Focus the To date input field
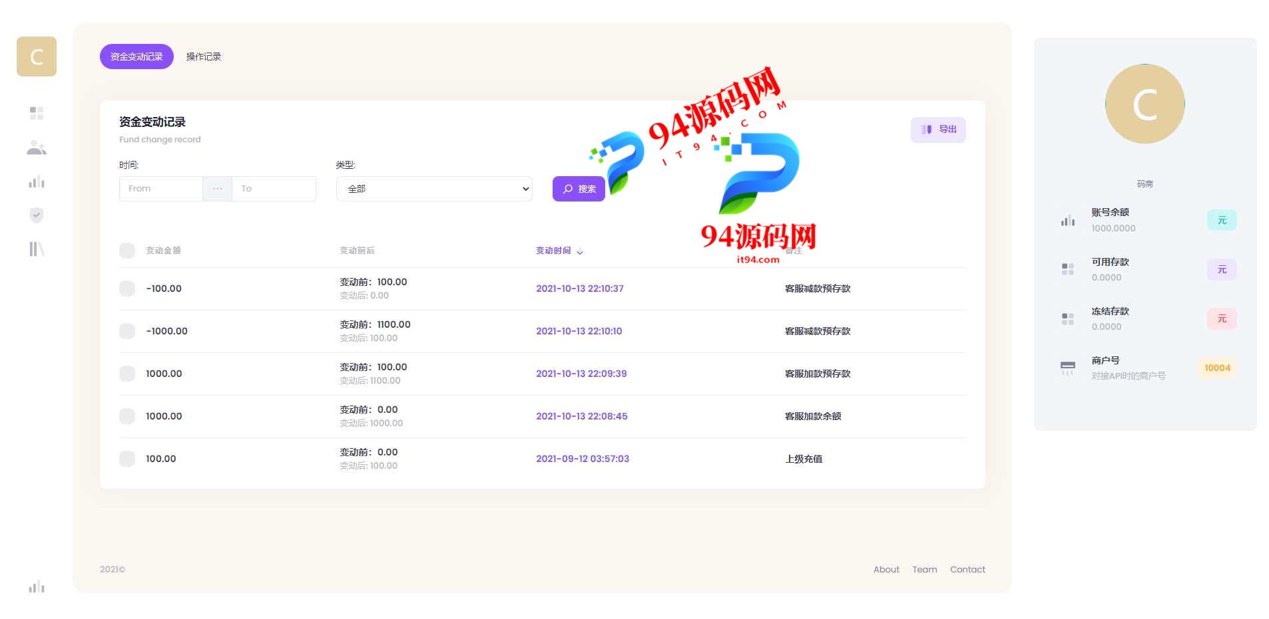This screenshot has width=1269, height=619. (x=274, y=189)
